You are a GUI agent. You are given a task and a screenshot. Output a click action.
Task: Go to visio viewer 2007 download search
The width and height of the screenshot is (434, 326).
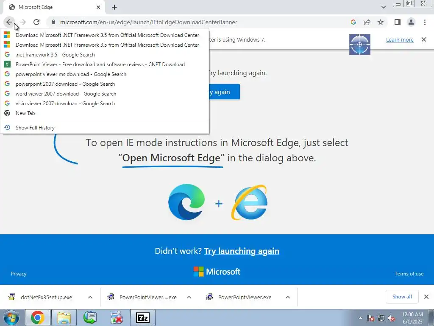pos(105,104)
